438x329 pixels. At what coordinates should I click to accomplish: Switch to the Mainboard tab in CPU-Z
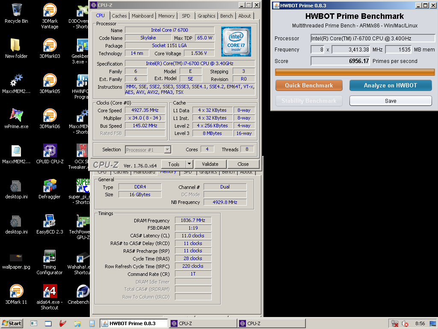pyautogui.click(x=142, y=16)
